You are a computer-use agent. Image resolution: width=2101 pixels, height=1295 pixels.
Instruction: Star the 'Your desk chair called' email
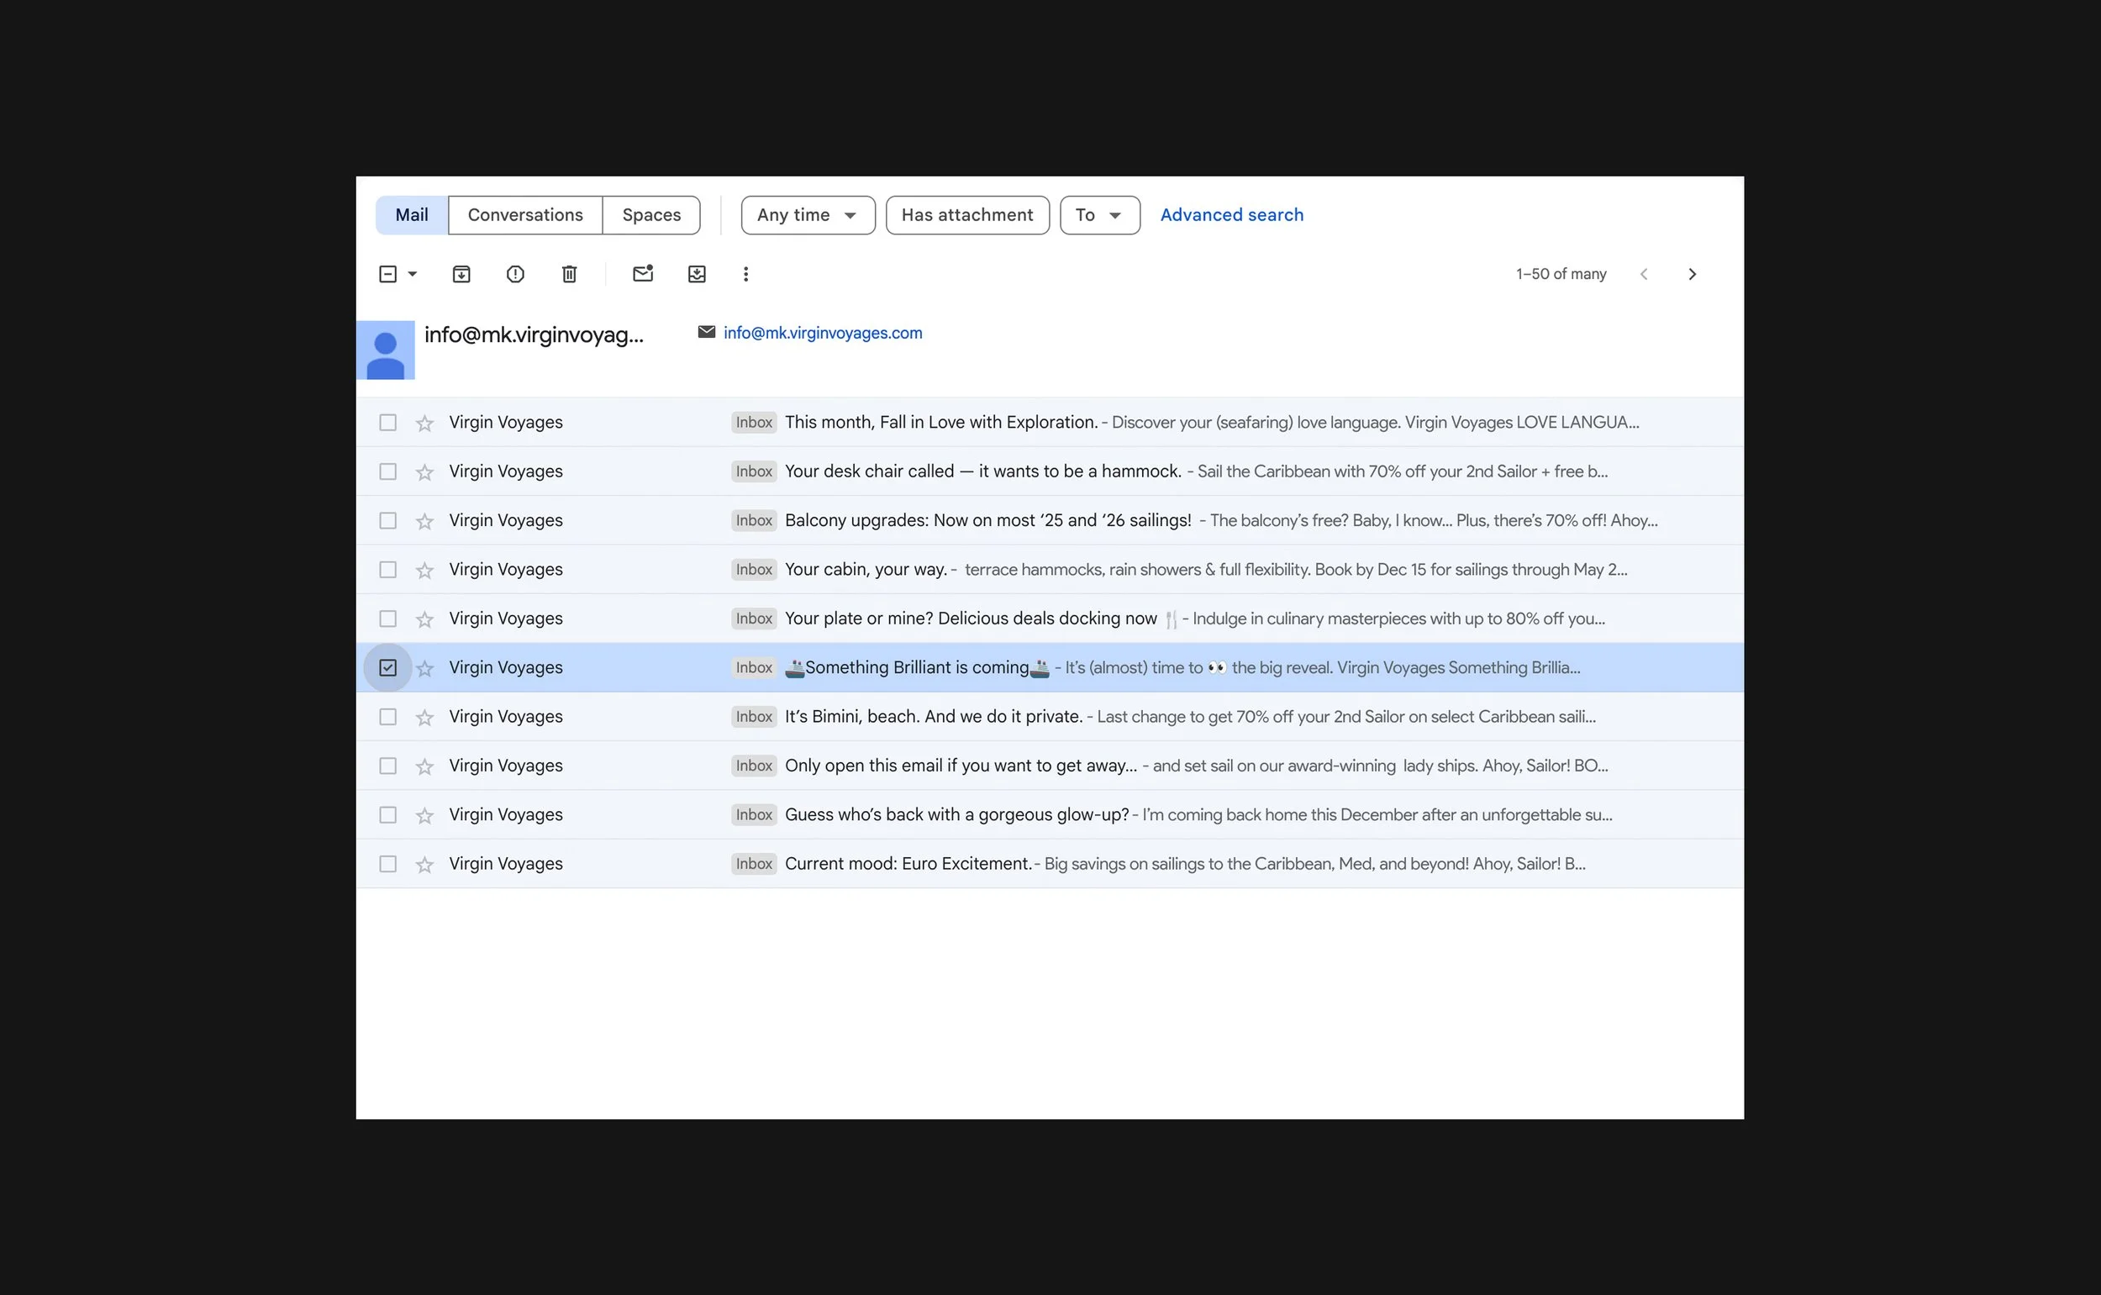click(424, 472)
